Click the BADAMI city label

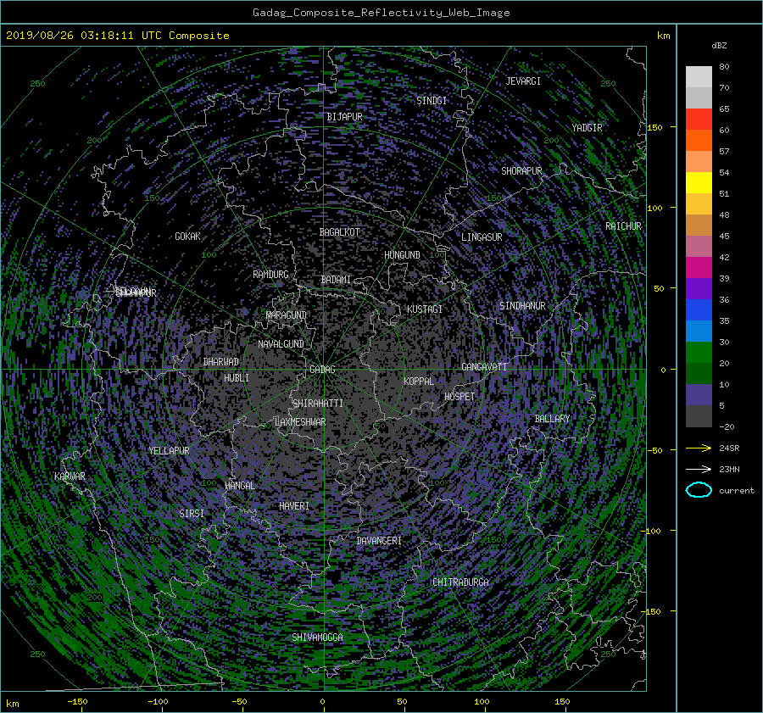coord(336,280)
